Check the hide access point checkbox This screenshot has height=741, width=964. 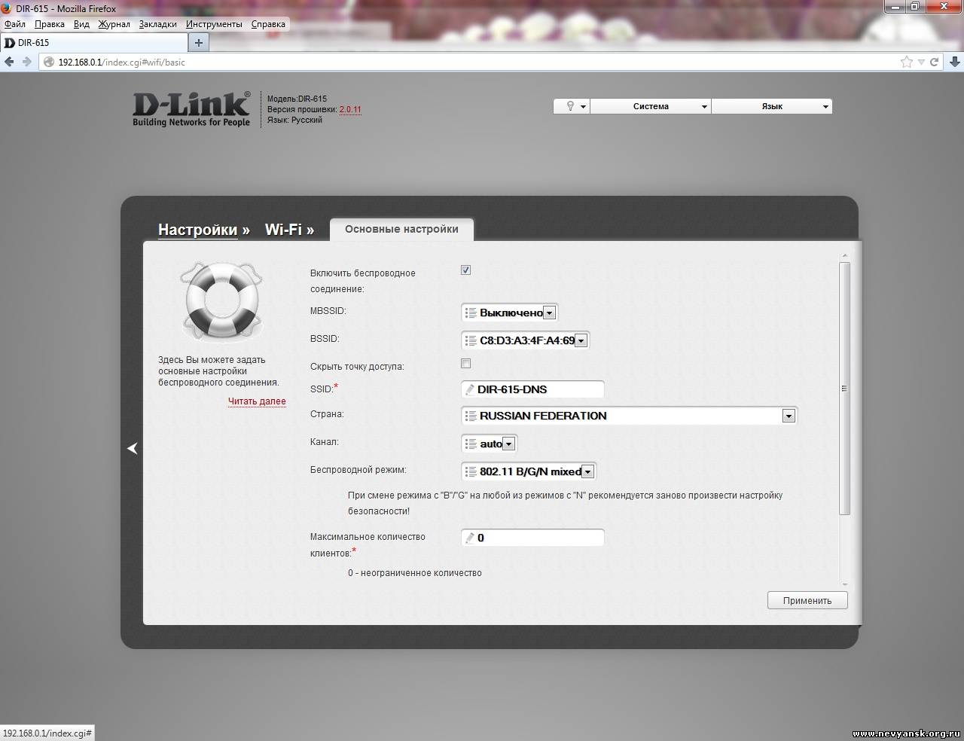tap(465, 364)
